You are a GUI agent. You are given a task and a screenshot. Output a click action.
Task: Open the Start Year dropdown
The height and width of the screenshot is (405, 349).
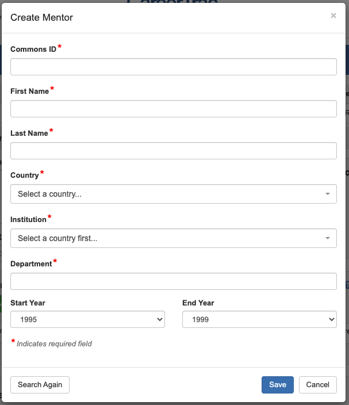click(x=87, y=319)
